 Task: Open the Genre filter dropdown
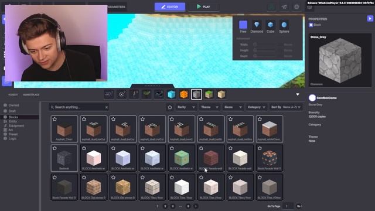233,107
